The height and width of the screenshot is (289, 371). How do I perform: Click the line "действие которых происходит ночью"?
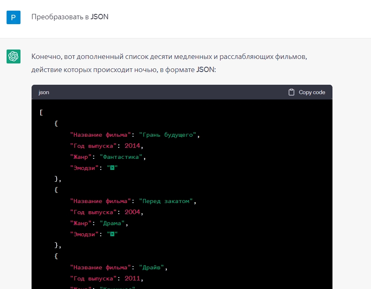point(123,70)
